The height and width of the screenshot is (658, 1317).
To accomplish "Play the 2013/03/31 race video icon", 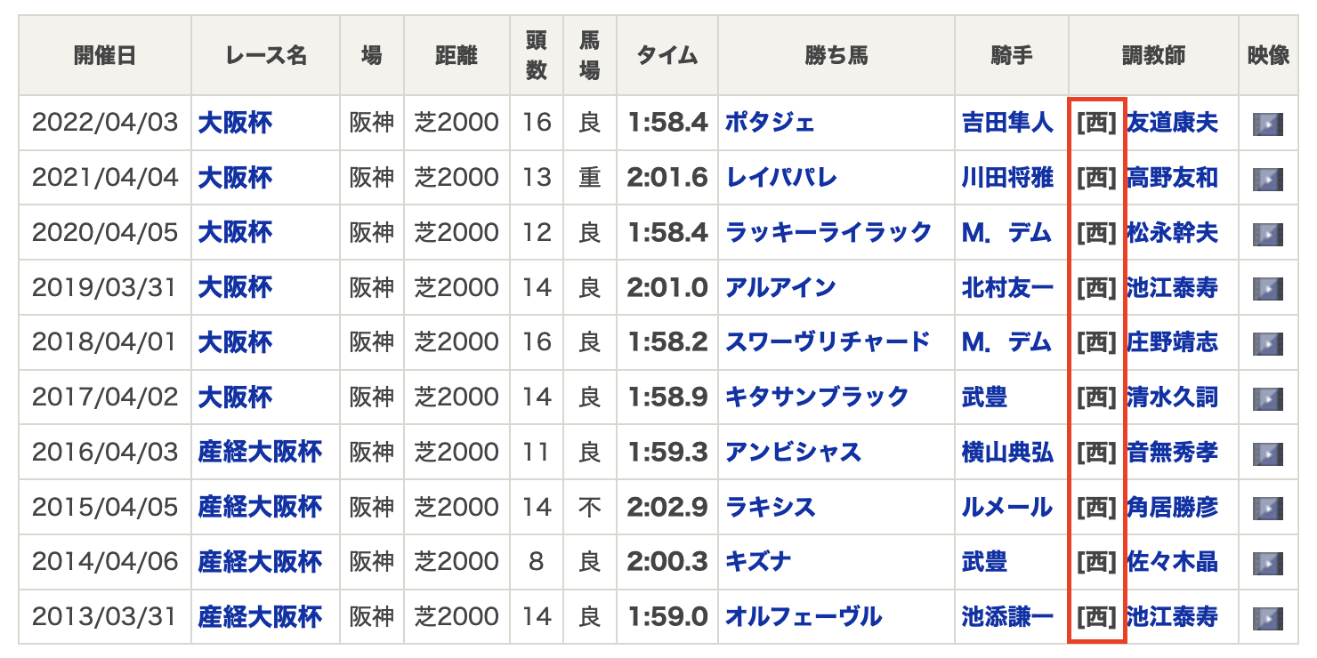I will [1267, 619].
